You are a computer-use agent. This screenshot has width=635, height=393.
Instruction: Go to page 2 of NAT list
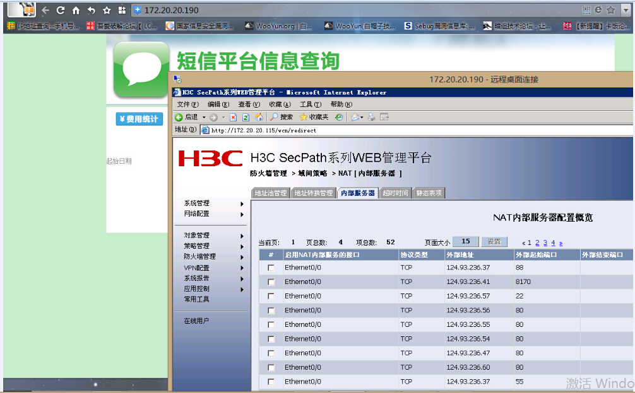(537, 242)
